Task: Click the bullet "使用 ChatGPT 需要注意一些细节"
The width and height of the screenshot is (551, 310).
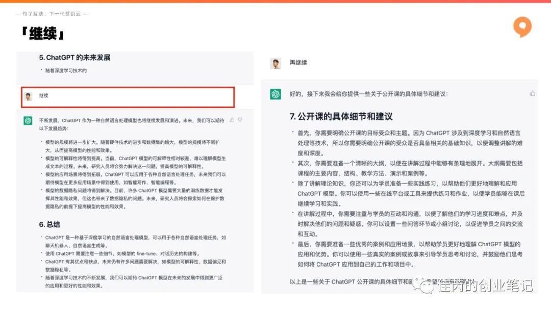Action: 122,253
